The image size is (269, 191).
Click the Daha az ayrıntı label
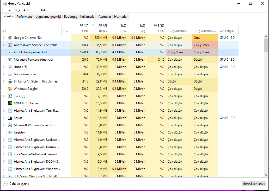[x=19, y=184]
